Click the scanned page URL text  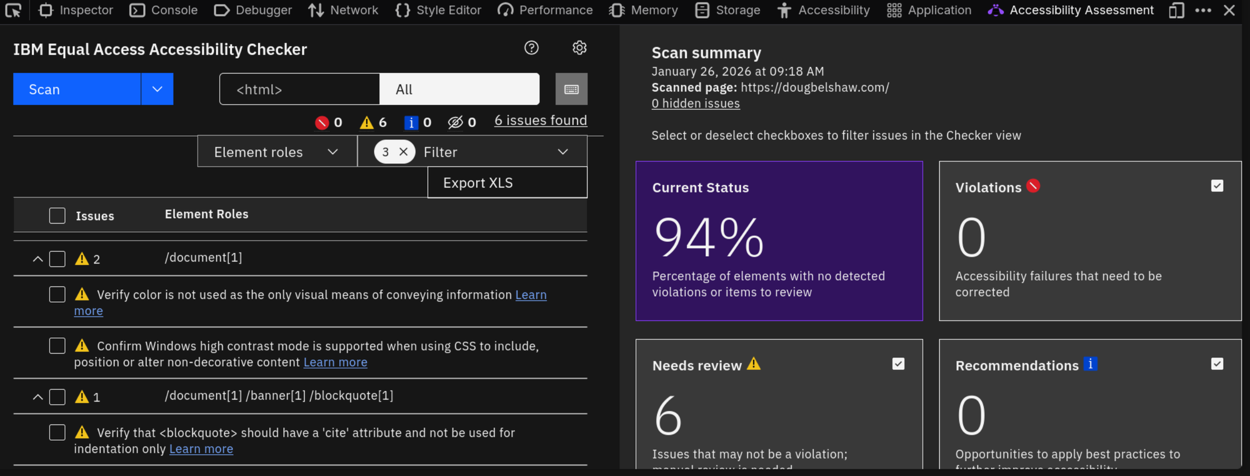815,87
